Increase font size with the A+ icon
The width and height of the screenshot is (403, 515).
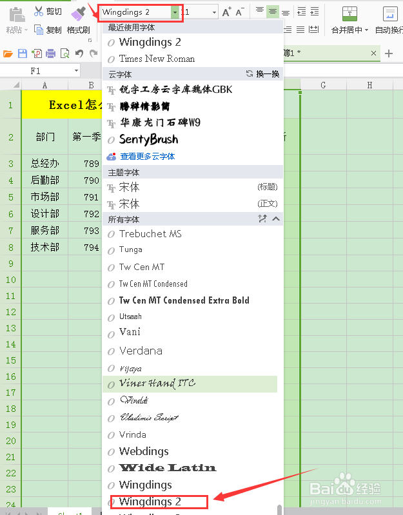226,12
